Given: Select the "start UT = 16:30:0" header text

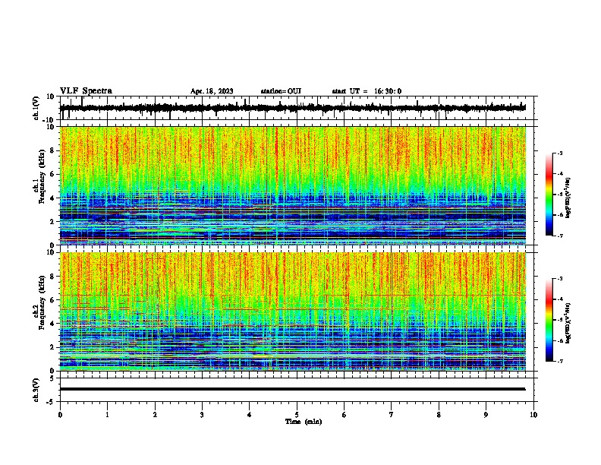Looking at the screenshot, I should pyautogui.click(x=367, y=91).
